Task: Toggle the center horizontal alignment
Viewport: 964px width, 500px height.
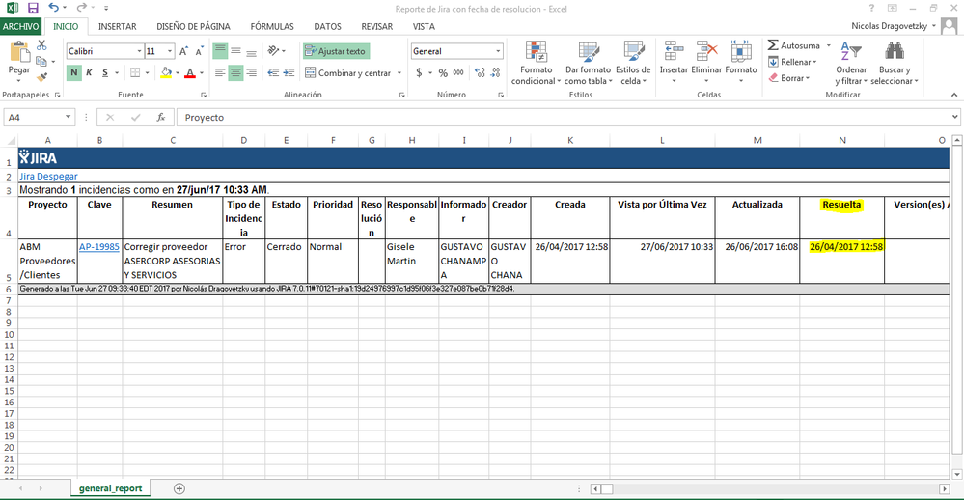Action: 235,72
